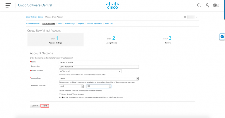Open the month dropdown showing April
The height and width of the screenshot is (118, 225).
[x=71, y=86]
